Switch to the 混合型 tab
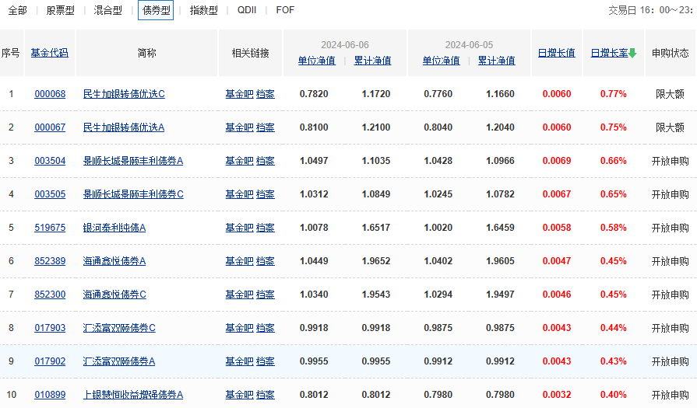The width and height of the screenshot is (697, 408). (108, 10)
